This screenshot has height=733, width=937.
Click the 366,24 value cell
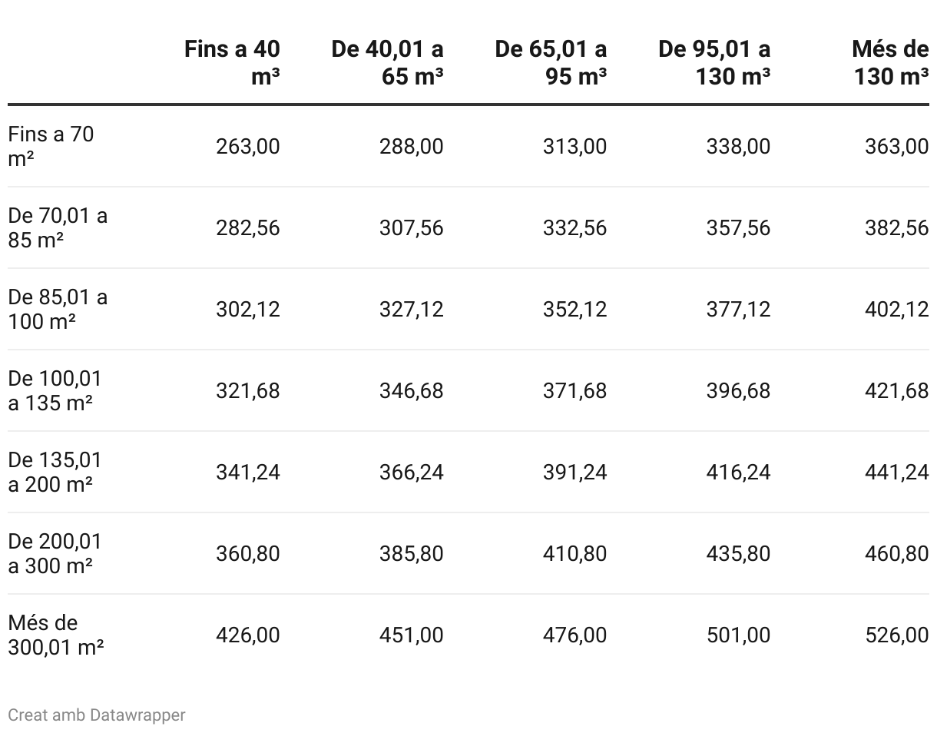point(411,472)
